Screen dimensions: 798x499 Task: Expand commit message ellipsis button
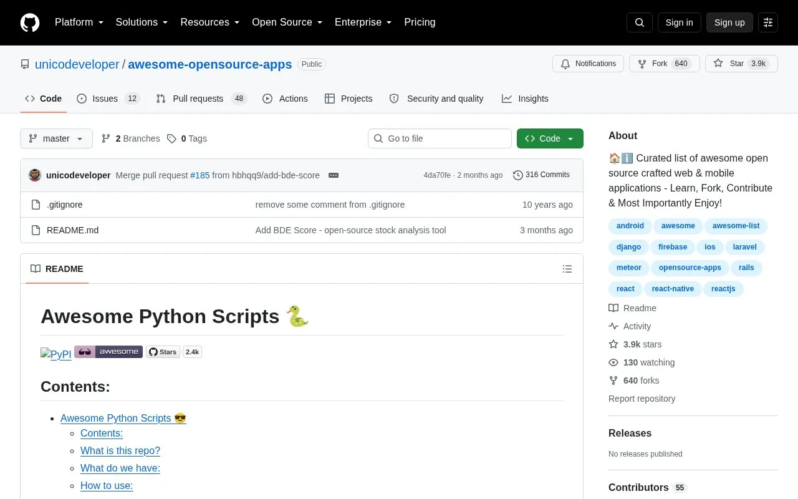click(334, 175)
